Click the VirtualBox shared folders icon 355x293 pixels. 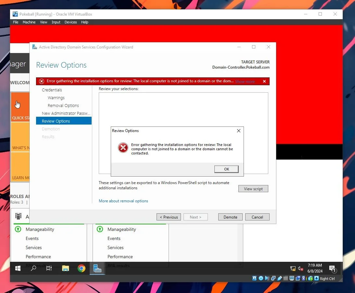[286, 278]
